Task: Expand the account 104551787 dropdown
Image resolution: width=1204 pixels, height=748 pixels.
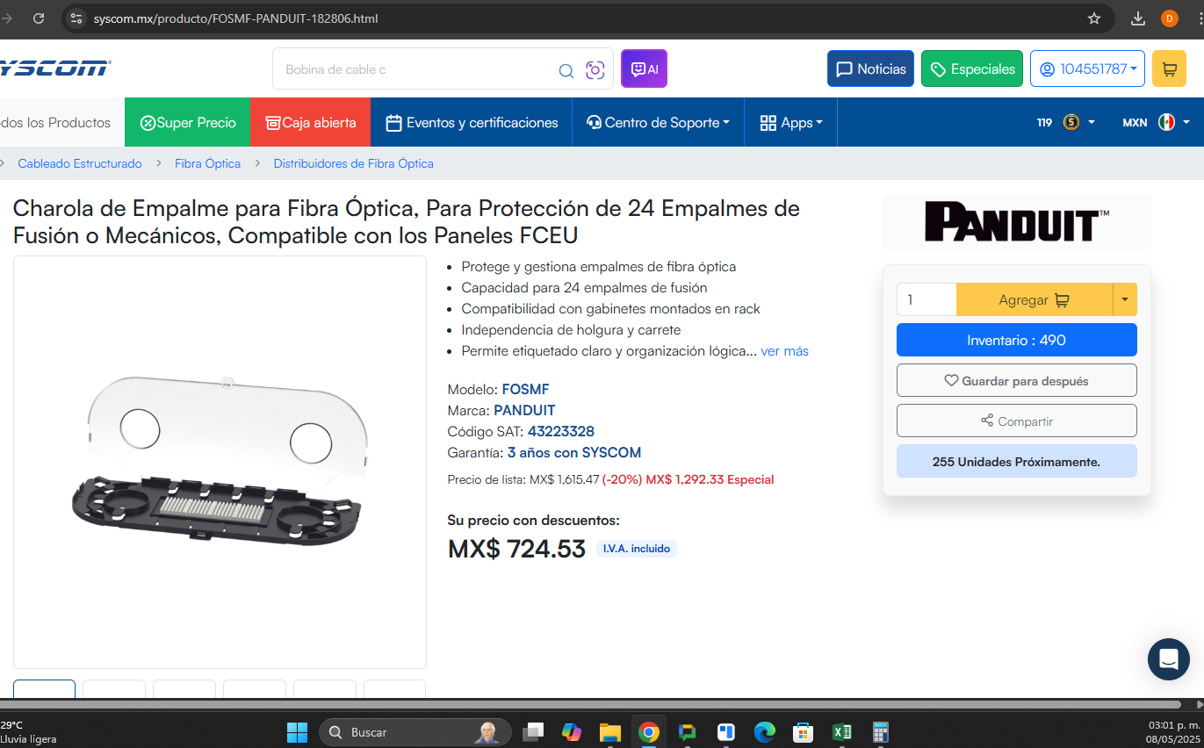Action: pyautogui.click(x=1087, y=68)
